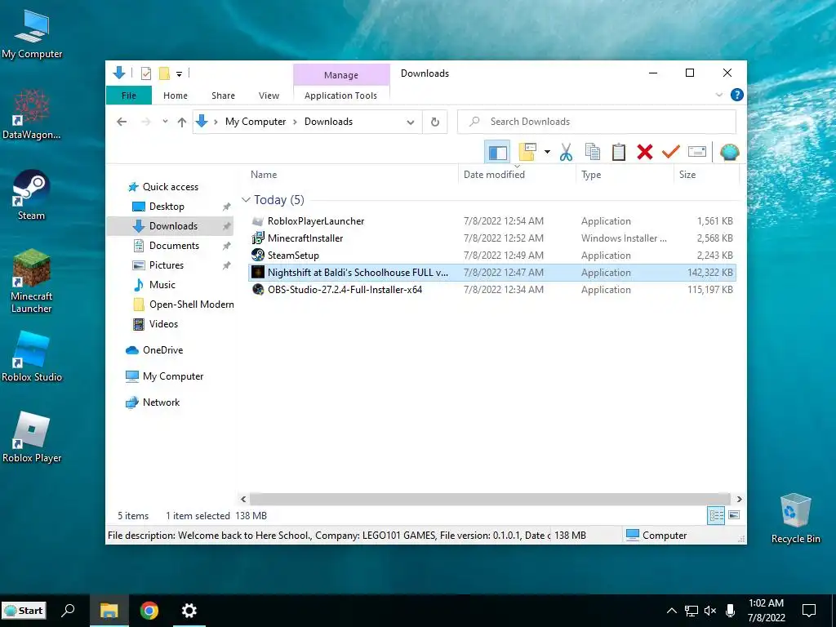Open Help with the blue question icon
Viewport: 836px width, 627px height.
(737, 95)
